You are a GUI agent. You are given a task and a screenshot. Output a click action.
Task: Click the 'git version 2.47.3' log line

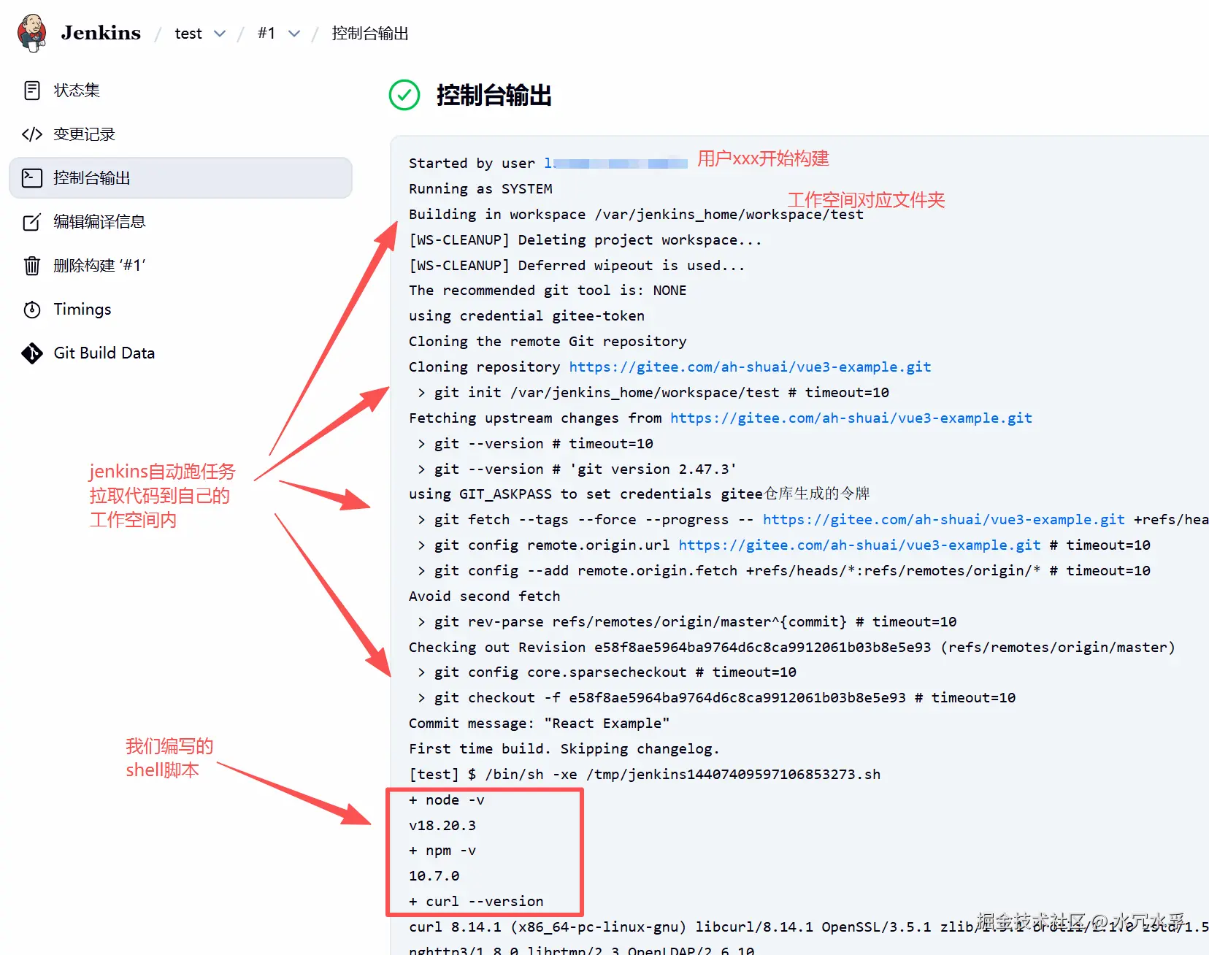point(577,469)
